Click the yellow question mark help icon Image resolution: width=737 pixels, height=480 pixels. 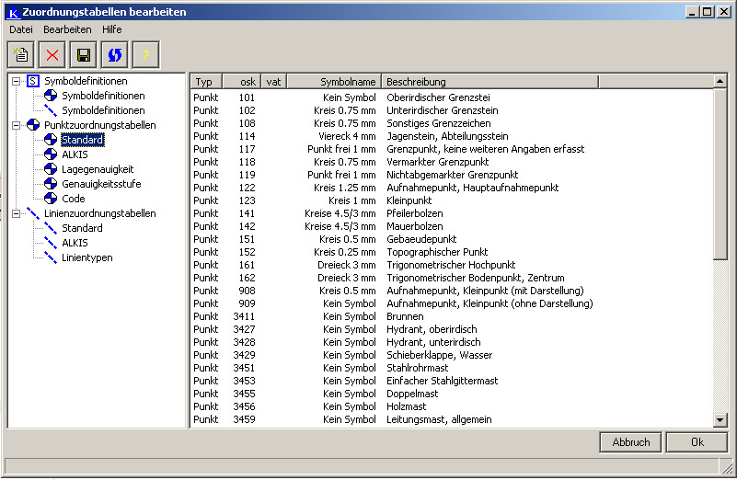(145, 55)
